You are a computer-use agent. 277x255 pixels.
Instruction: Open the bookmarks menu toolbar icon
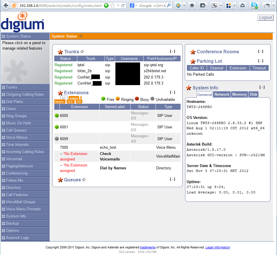tap(203, 5)
